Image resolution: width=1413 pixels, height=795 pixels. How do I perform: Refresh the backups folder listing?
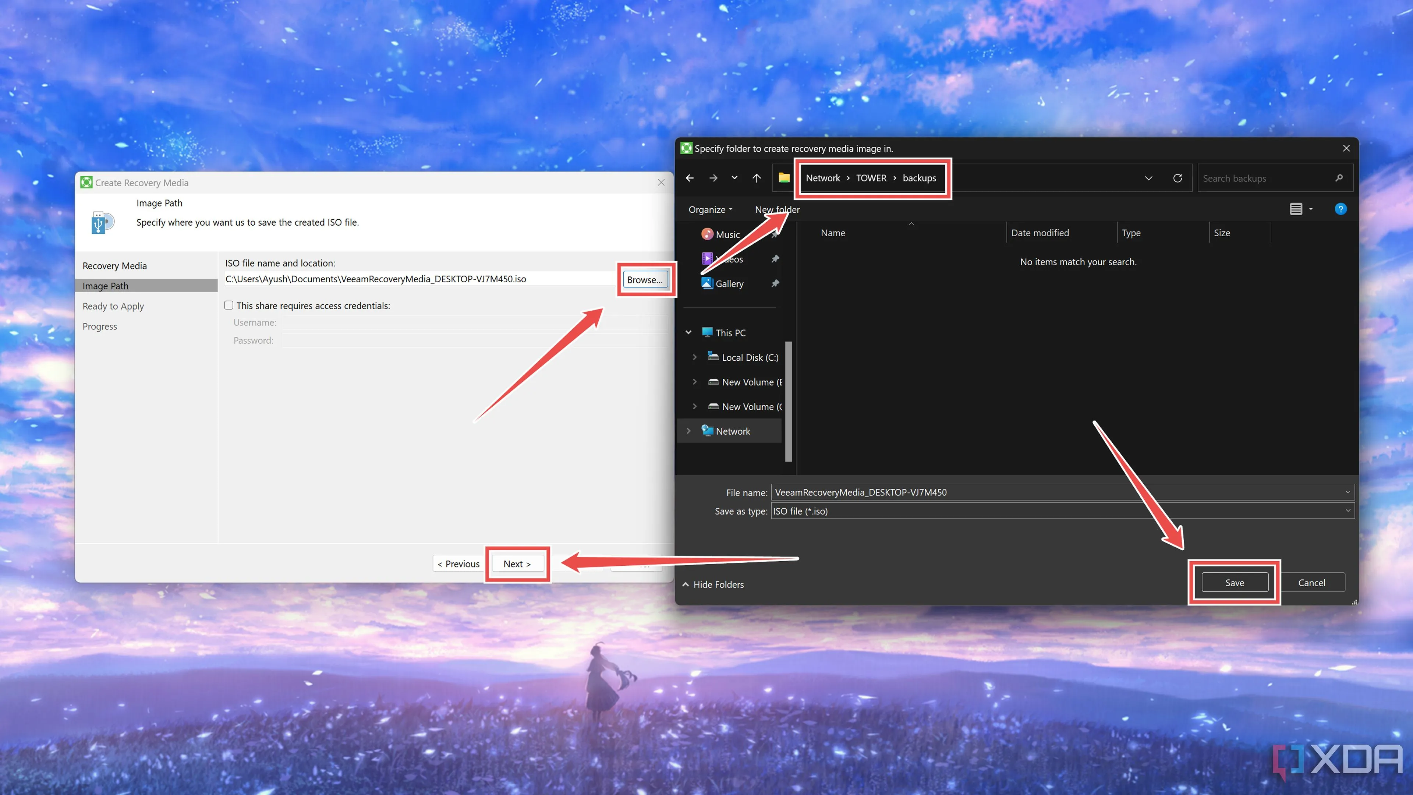pos(1177,178)
